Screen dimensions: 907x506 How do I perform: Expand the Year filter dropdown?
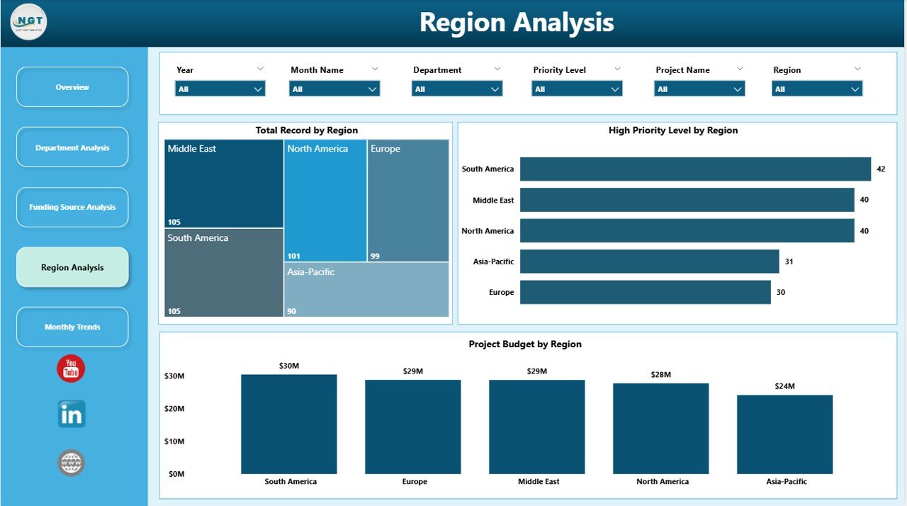220,89
